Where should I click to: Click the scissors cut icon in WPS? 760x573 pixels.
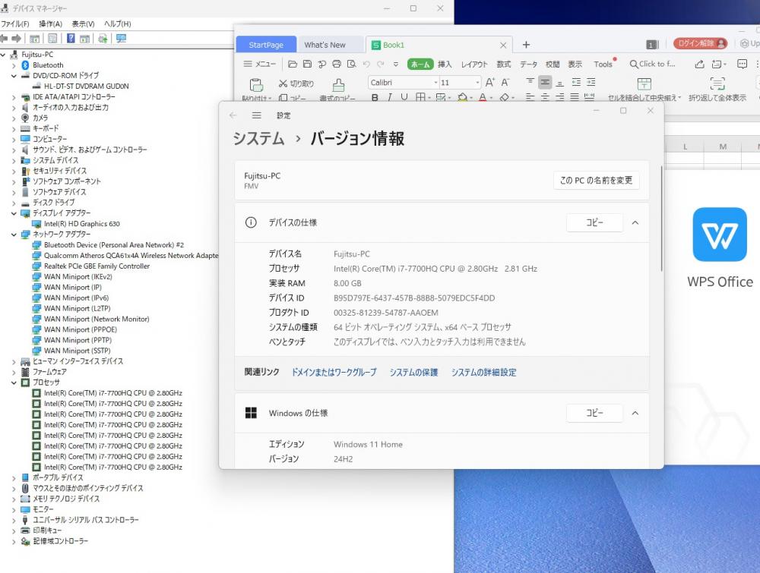[283, 83]
